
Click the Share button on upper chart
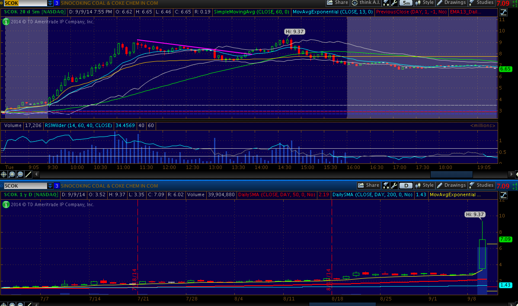coord(338,3)
